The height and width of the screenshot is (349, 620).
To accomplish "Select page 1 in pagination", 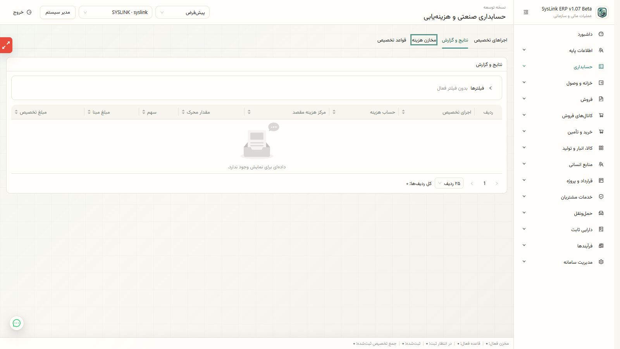I will coord(484,183).
